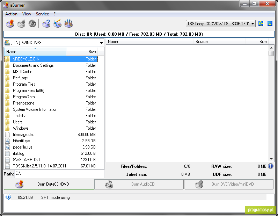
Task: Click the log info icon beside 09:21:09
Action: point(8,197)
